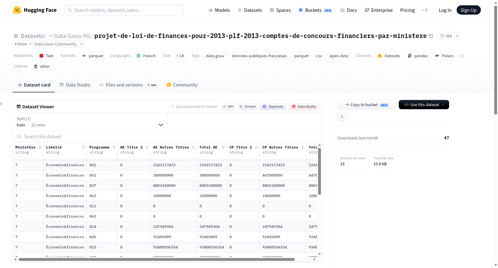Like this dataset
The width and height of the screenshot is (498, 268).
click(x=446, y=36)
